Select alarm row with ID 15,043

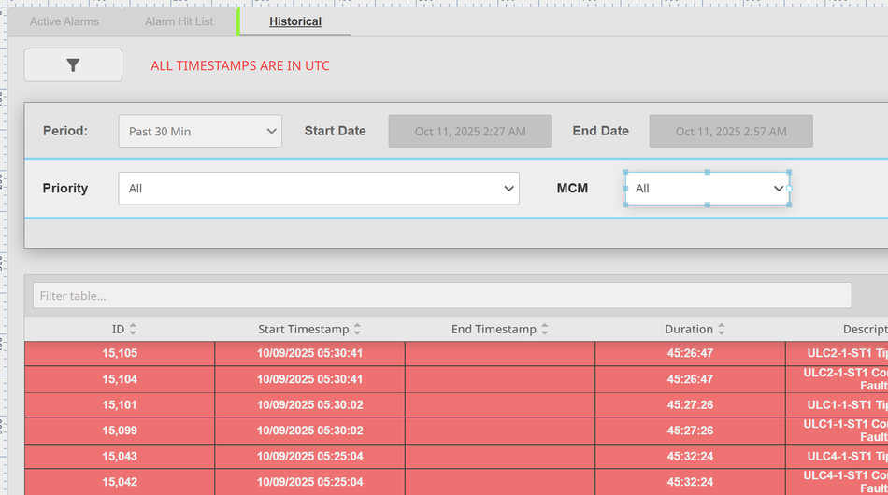(120, 457)
